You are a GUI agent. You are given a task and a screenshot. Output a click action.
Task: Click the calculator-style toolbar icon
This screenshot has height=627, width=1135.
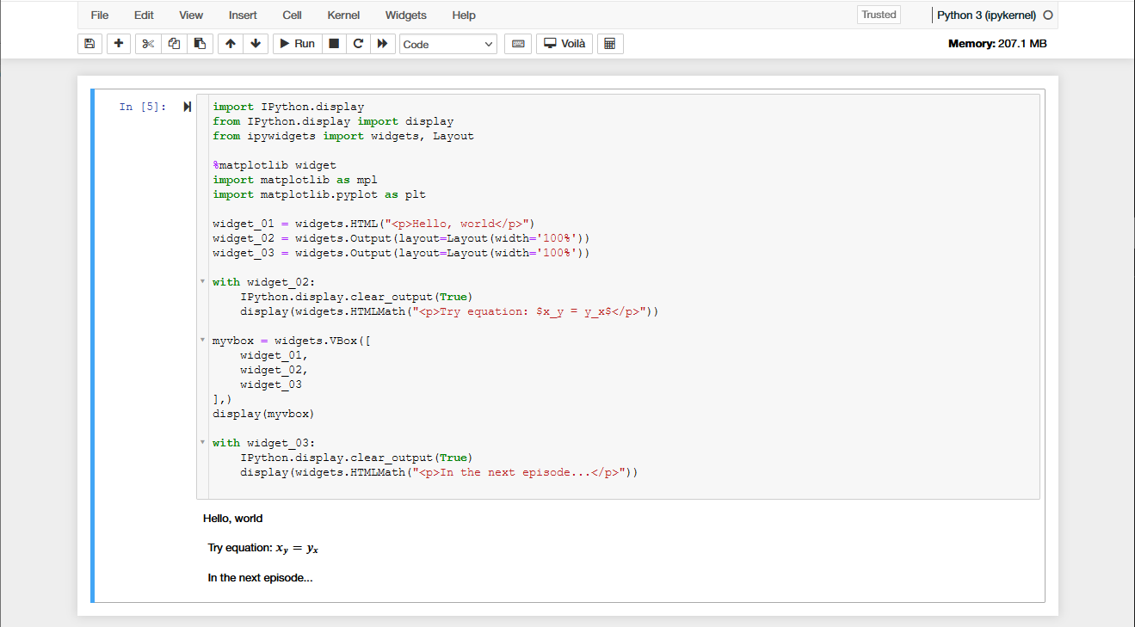coord(610,44)
